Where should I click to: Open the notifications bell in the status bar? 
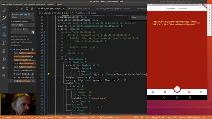[208, 117]
